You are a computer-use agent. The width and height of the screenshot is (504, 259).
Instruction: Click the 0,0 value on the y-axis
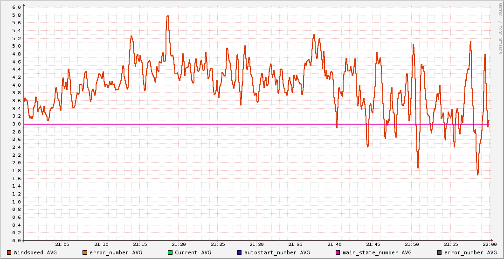(16, 241)
